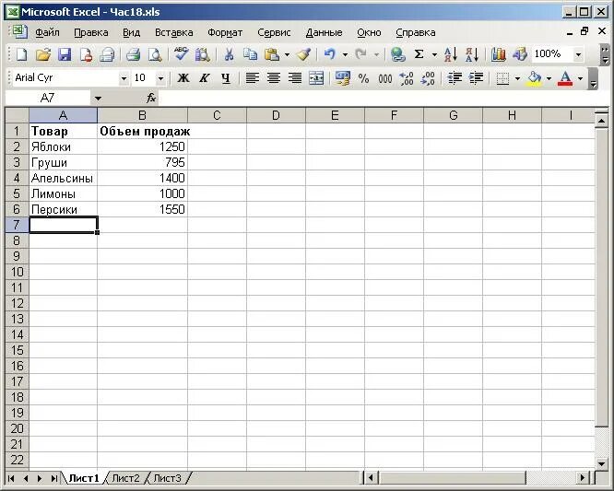Screen dimensions: 614x491
Task: Click the insert function fx icon
Action: tap(151, 98)
